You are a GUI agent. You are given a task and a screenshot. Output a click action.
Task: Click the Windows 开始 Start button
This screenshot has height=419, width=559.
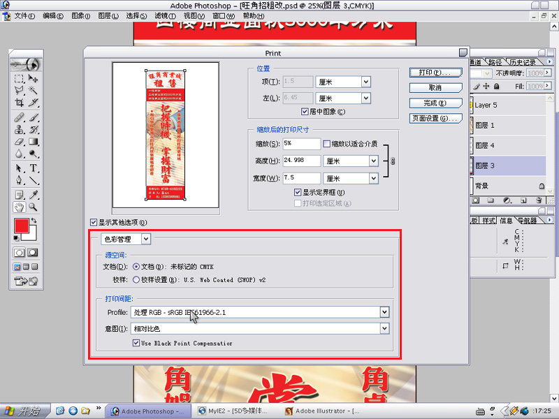pyautogui.click(x=24, y=411)
